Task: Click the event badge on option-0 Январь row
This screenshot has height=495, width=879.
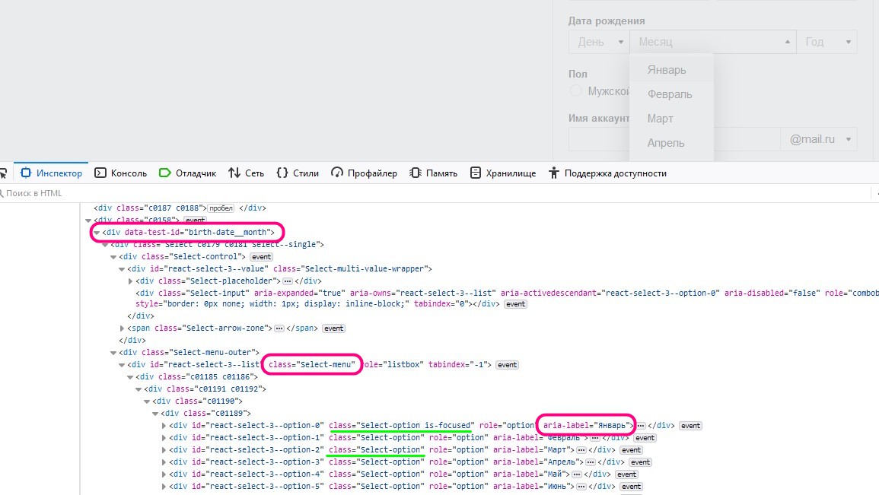Action: coord(691,426)
